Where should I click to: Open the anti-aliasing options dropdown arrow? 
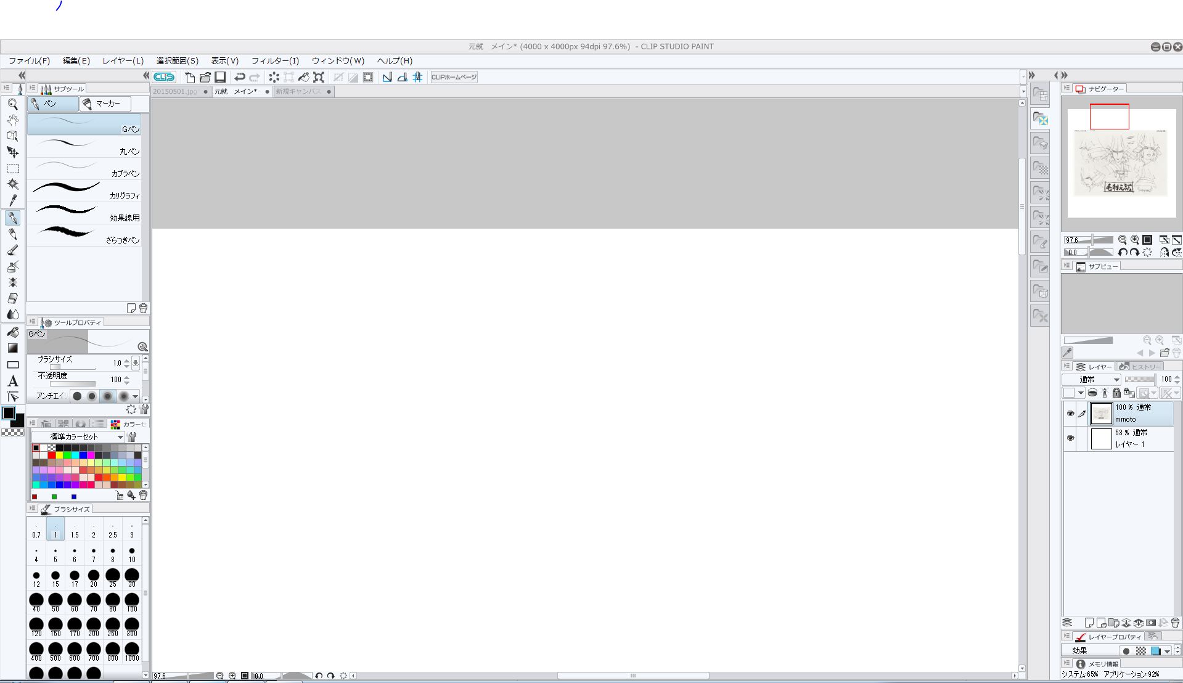tap(136, 396)
